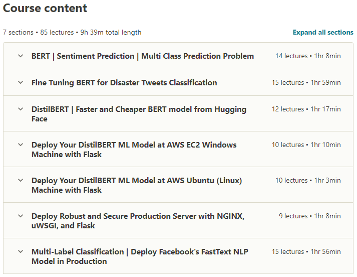Click '14 lectures • 1hr 8min' text
This screenshot has height=277, width=357.
pos(308,56)
